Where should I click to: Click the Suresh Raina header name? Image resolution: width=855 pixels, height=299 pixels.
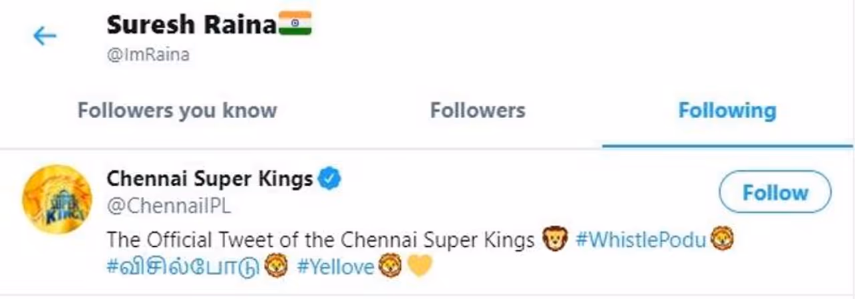[191, 25]
